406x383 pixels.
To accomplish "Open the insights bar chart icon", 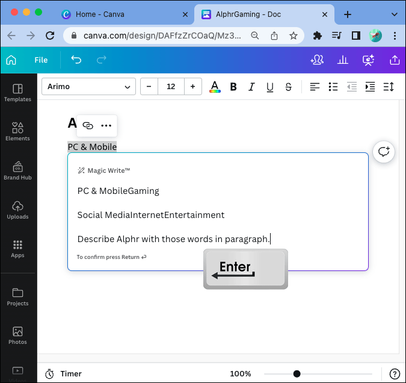I will (x=343, y=60).
